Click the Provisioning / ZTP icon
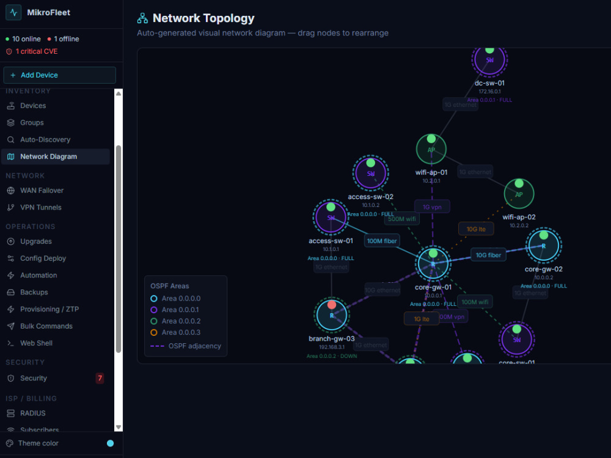Viewport: 611px width, 458px height. pyautogui.click(x=11, y=309)
